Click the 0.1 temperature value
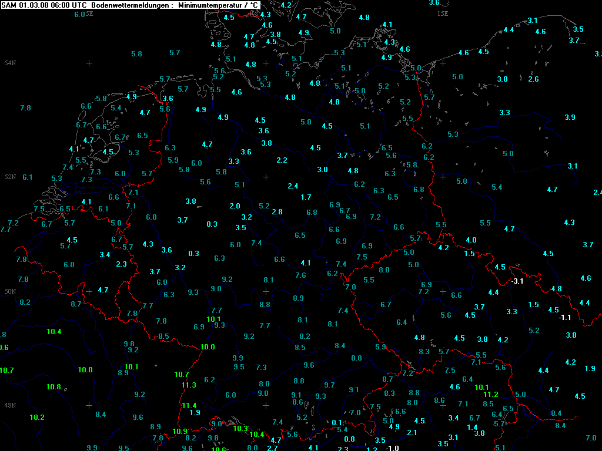 click(337, 423)
